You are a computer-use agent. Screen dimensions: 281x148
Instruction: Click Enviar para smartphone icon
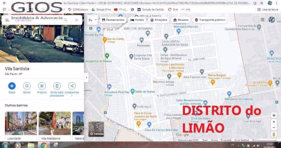57,86
